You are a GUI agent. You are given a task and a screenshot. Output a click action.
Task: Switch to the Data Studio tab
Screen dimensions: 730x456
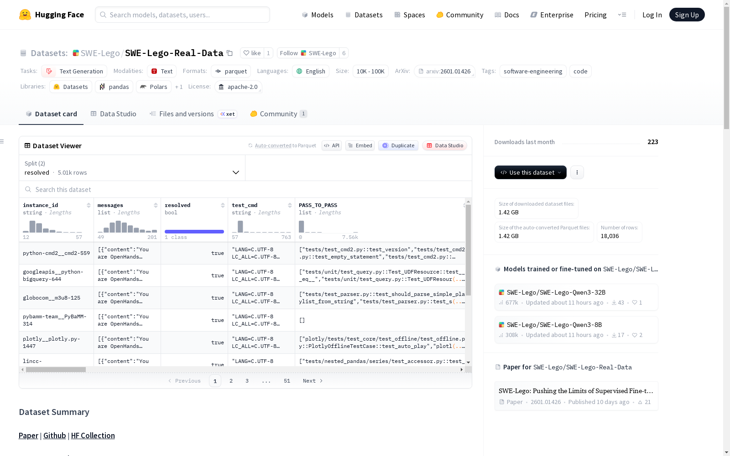pyautogui.click(x=113, y=114)
